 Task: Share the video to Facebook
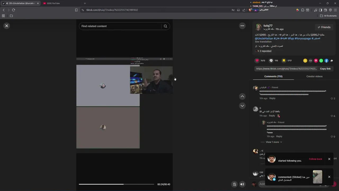click(326, 60)
